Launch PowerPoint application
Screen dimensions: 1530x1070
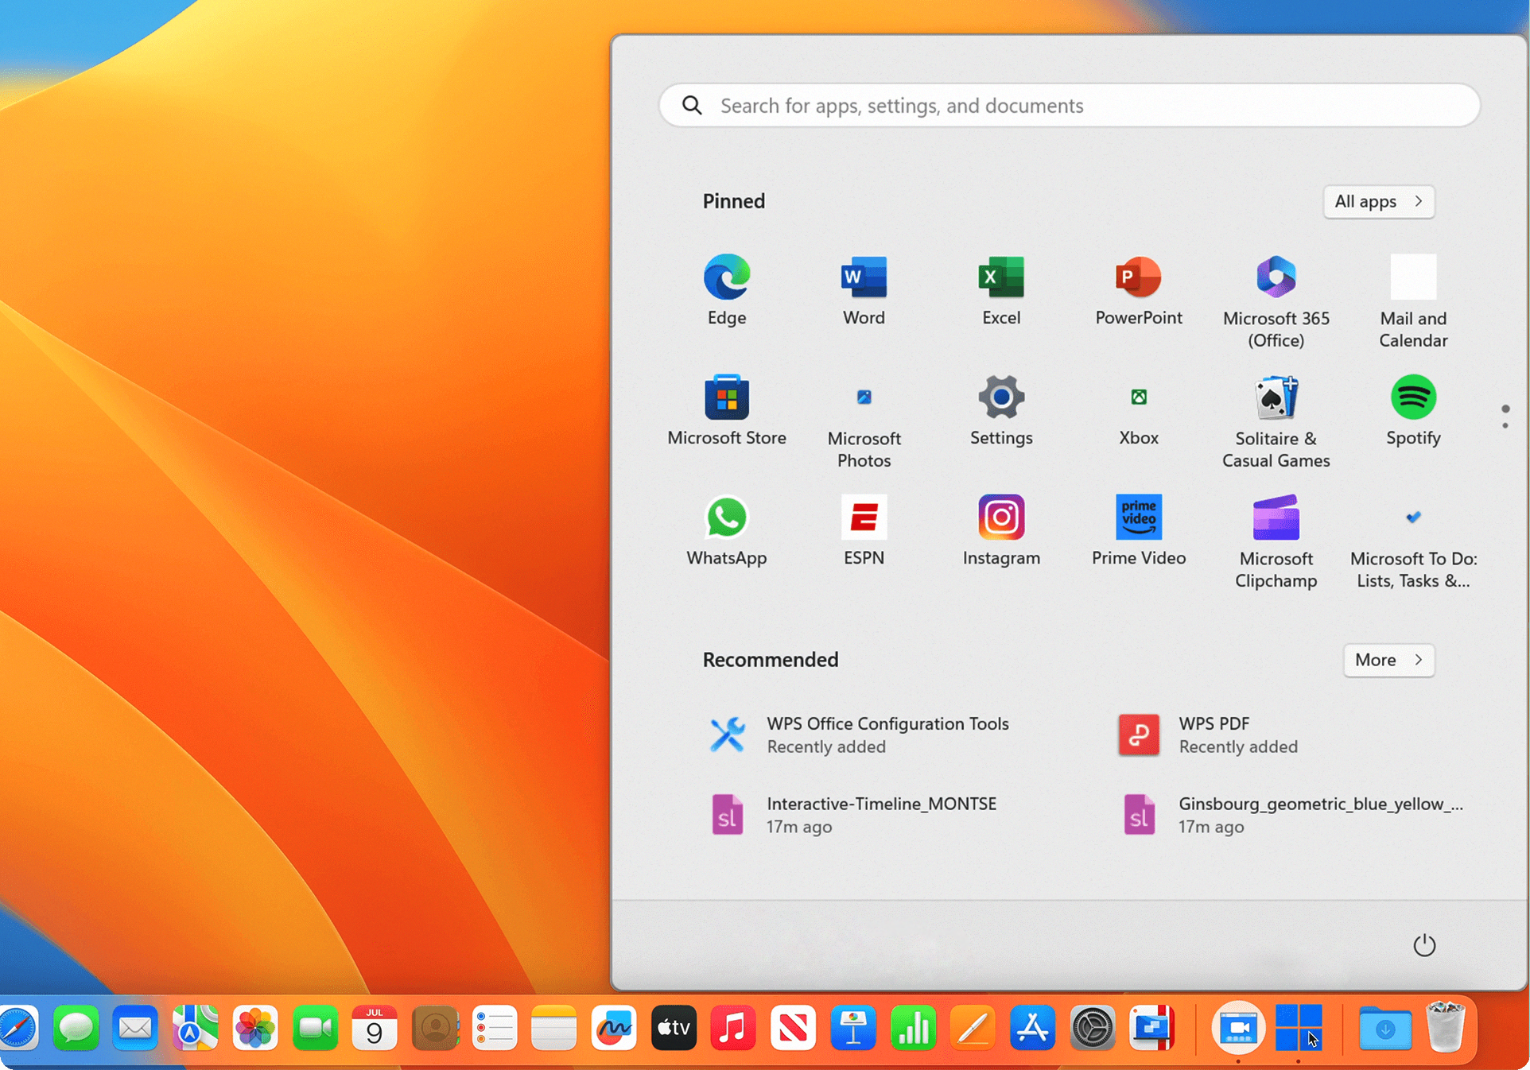click(x=1138, y=288)
